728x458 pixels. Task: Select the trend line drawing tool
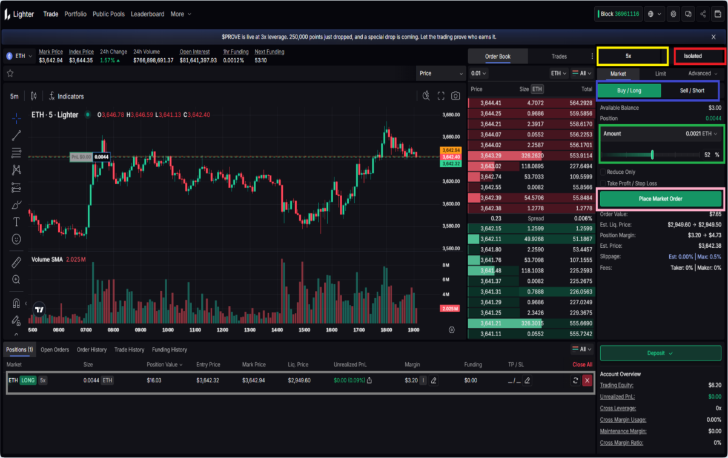coord(16,135)
